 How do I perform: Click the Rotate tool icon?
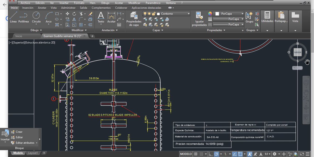(x=74, y=14)
